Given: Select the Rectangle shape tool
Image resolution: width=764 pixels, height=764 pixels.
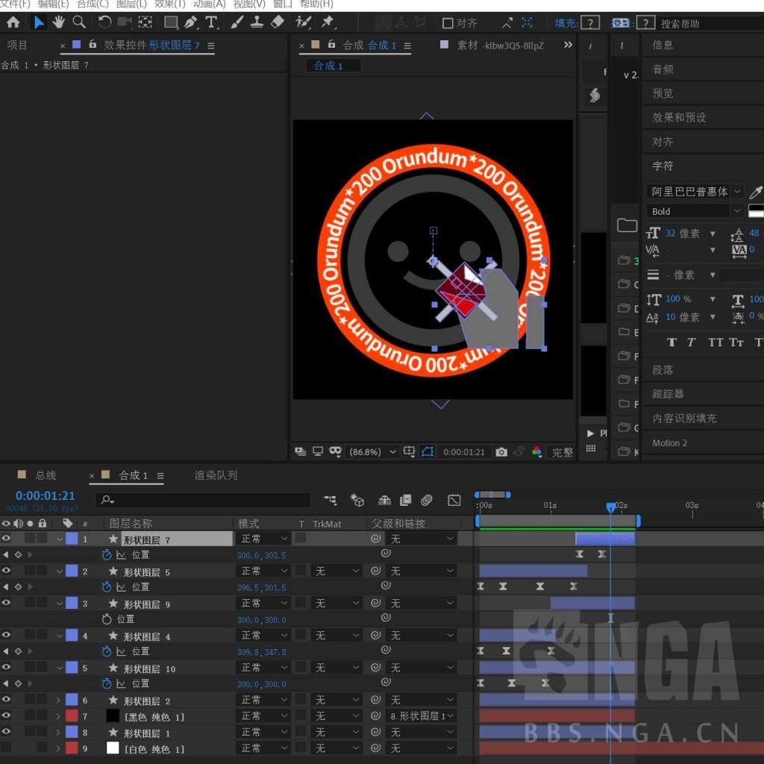Looking at the screenshot, I should (x=172, y=22).
